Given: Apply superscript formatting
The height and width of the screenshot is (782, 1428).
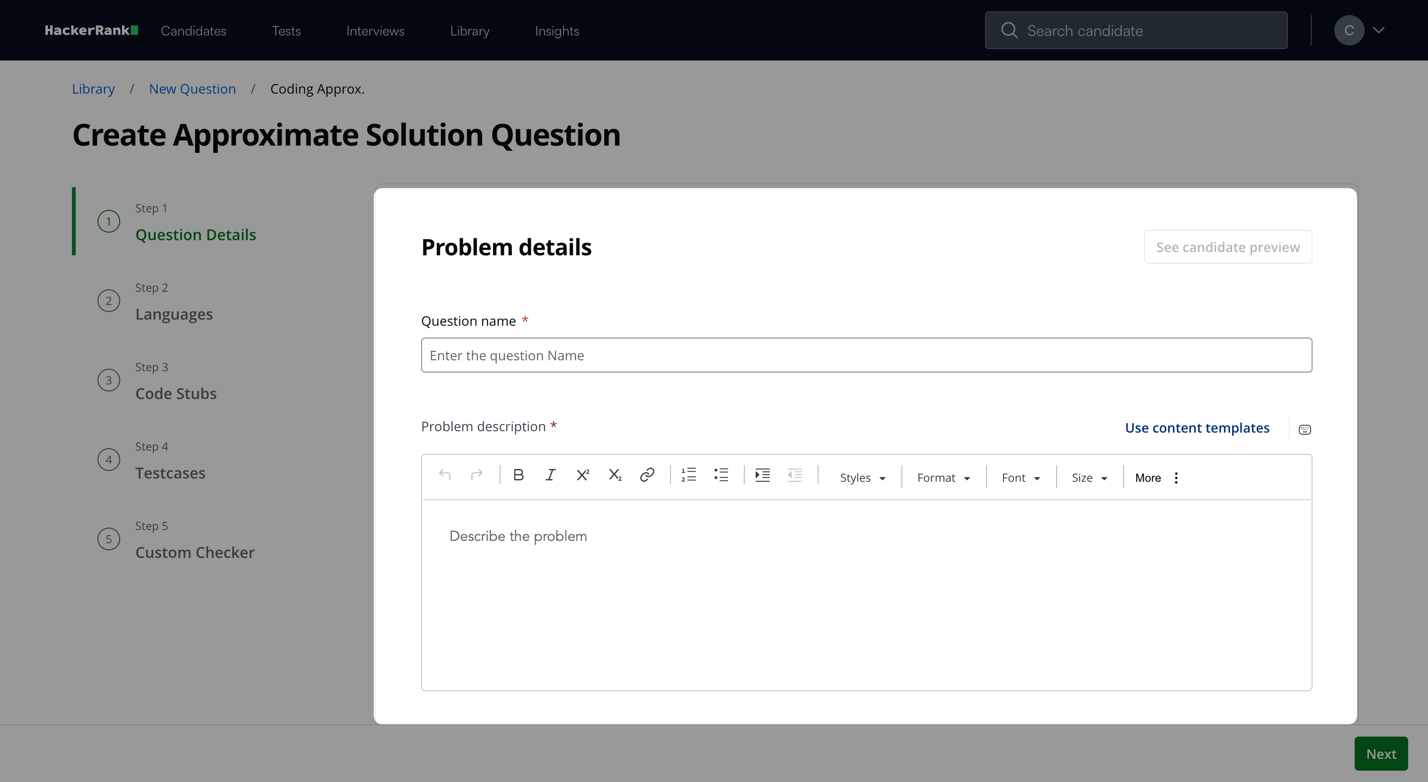Looking at the screenshot, I should [582, 475].
